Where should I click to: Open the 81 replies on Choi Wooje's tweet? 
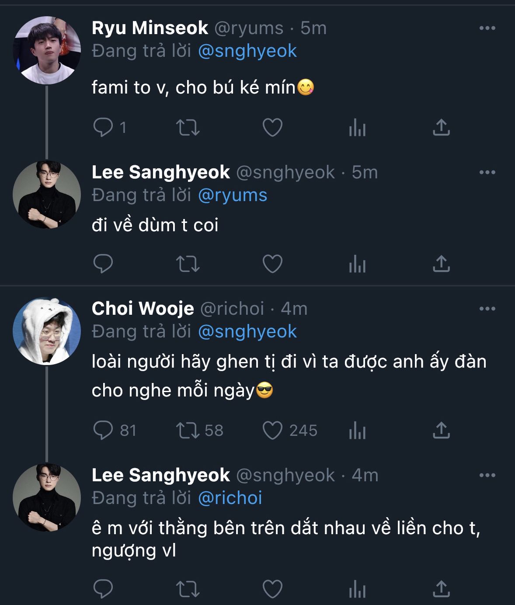pos(104,431)
